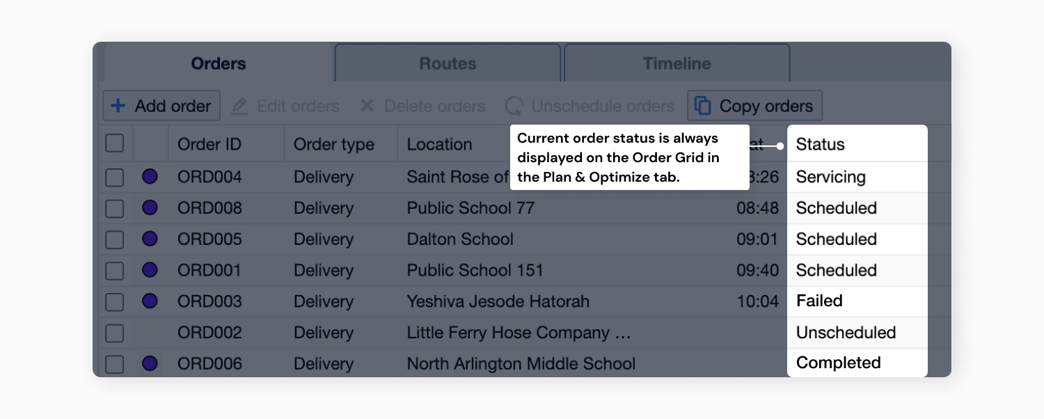Click the duplicate icon on Copy orders

[x=702, y=106]
